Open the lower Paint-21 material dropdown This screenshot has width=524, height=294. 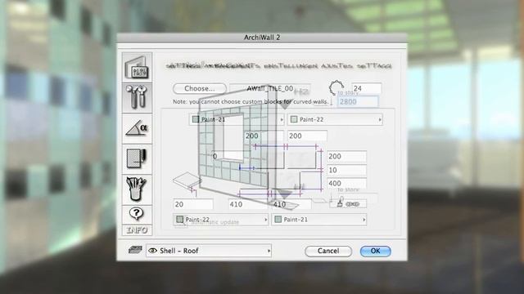coord(319,220)
